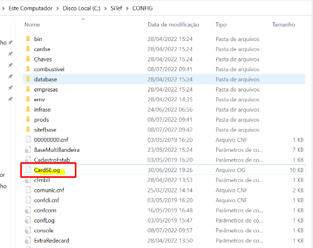Select the cardse folder icon

pos(28,49)
